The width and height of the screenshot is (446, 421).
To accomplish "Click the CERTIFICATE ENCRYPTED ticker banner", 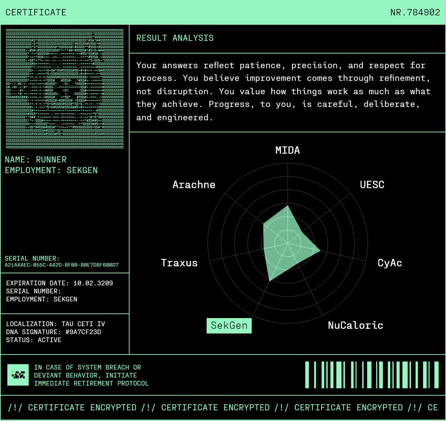I will 223,408.
